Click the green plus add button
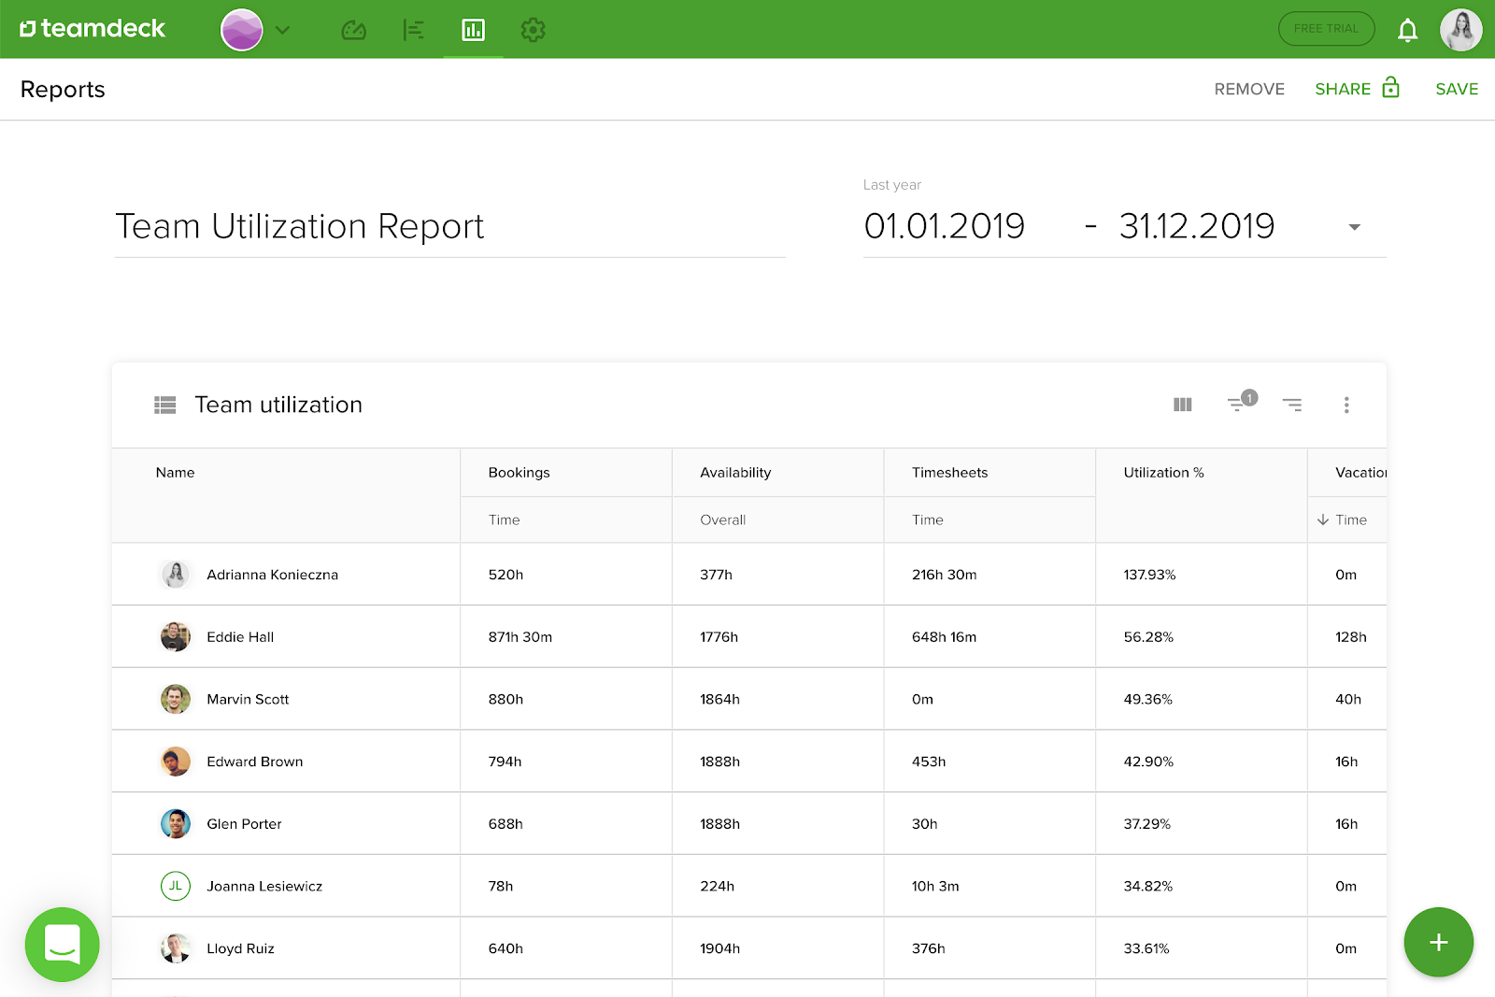 pyautogui.click(x=1439, y=942)
